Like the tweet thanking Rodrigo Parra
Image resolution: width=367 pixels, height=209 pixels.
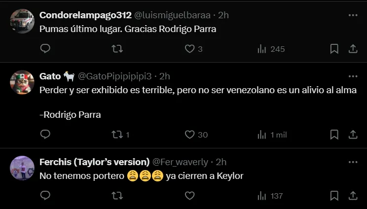pos(190,49)
